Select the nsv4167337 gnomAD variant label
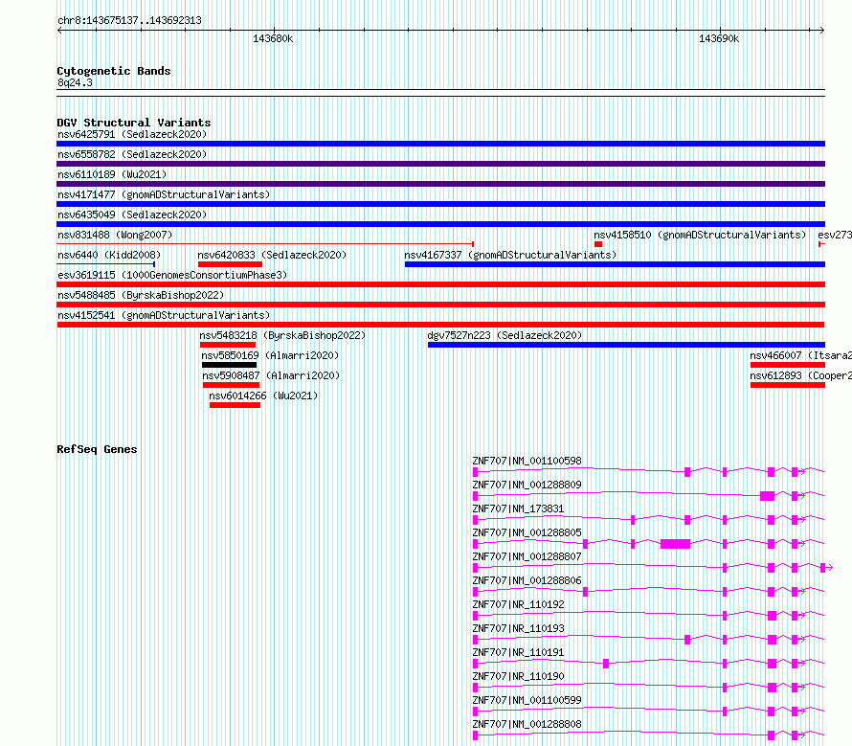 point(510,255)
